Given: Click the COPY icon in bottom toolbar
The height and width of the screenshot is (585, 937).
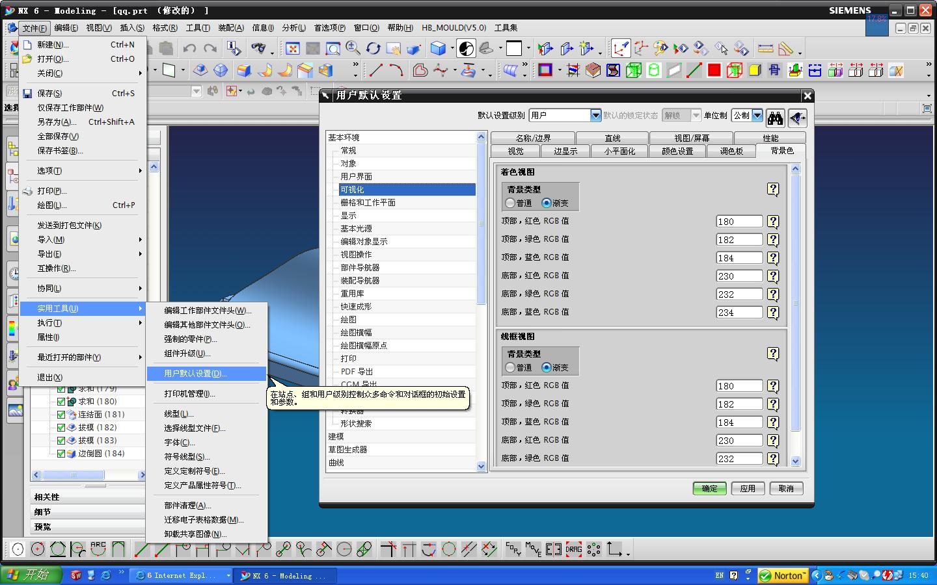Looking at the screenshot, I should [x=513, y=549].
